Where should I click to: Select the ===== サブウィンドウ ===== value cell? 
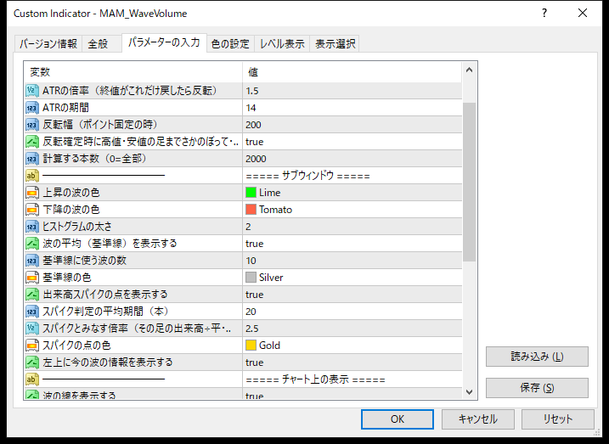pyautogui.click(x=352, y=176)
